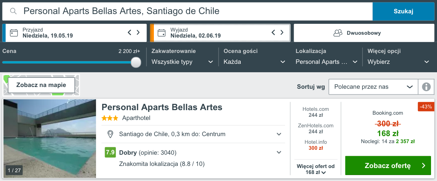The image size is (437, 181).
Task: Open the check-in calendar icon
Action: [14, 33]
